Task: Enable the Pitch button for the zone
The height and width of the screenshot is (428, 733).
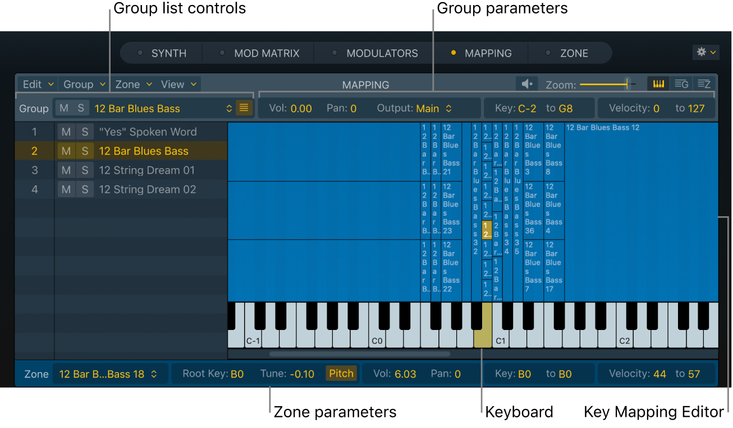Action: (341, 373)
